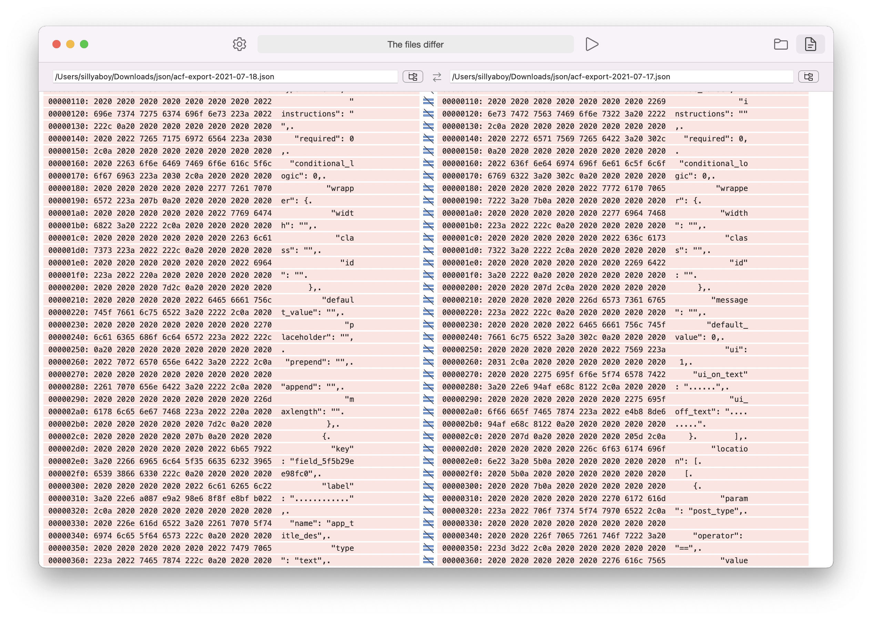Select left text 'laceholder": "",'
The height and width of the screenshot is (619, 872).
(x=317, y=337)
